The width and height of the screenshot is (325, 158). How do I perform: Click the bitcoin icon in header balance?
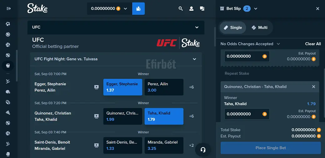[118, 8]
